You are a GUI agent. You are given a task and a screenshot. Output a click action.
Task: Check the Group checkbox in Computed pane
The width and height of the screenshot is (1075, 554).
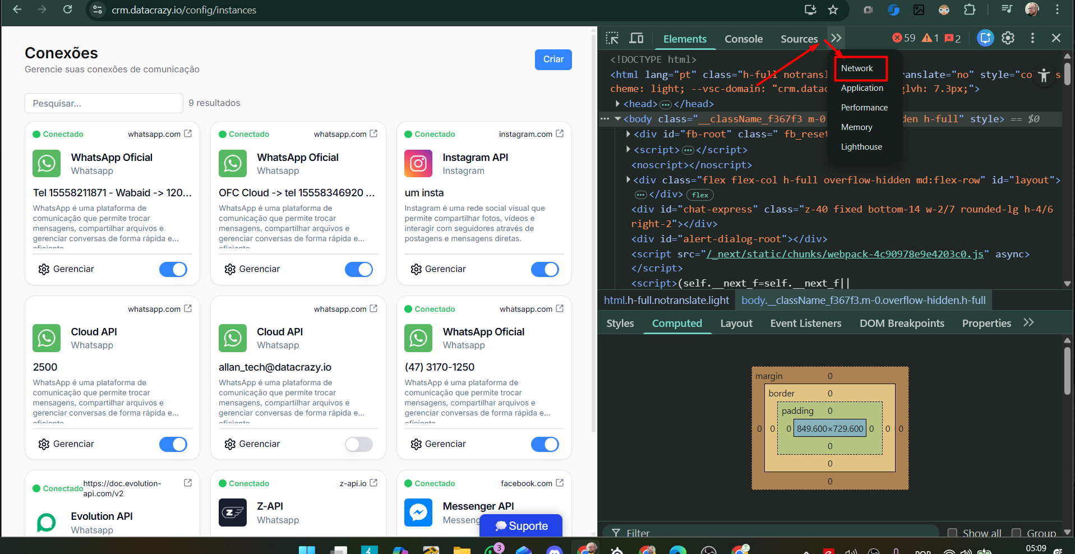[1016, 533]
